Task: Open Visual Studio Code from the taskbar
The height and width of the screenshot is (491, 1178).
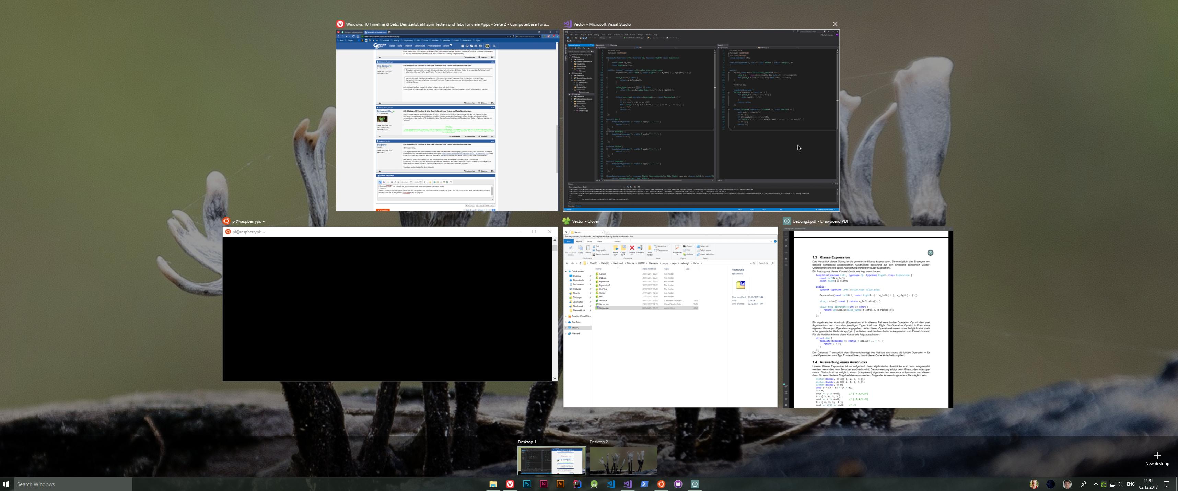Action: click(611, 484)
